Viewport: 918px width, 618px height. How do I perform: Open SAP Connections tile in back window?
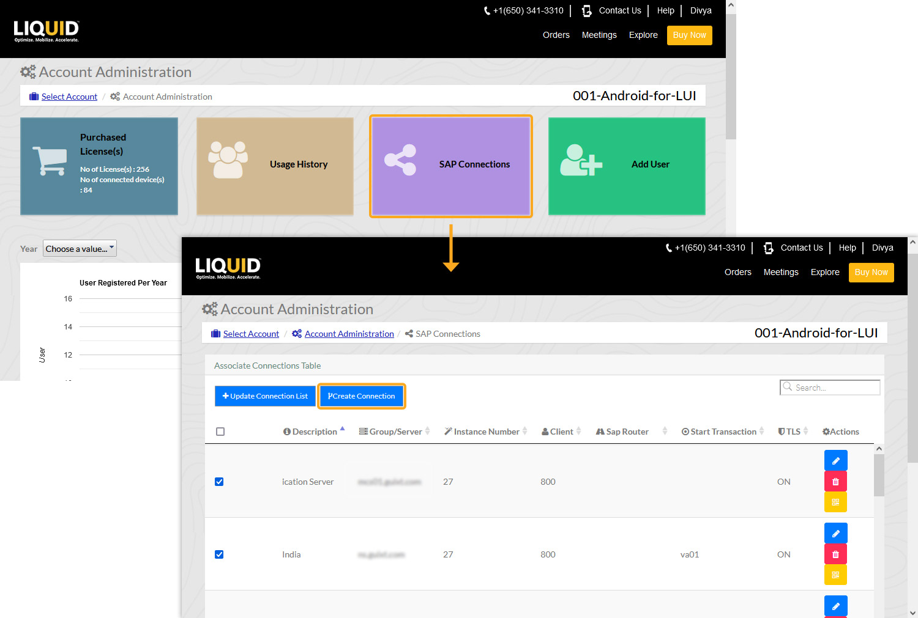tap(451, 166)
